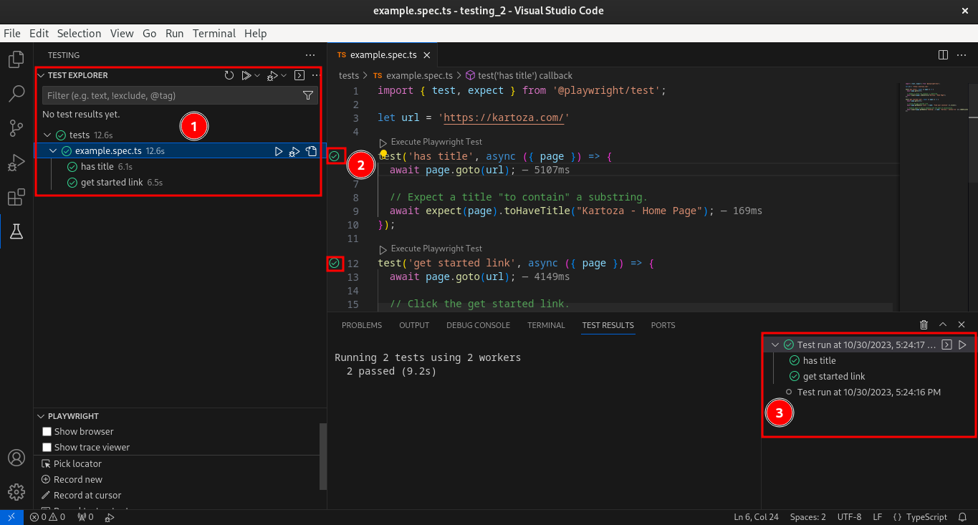Open Testing sidebar title ellipsis menu
Screen dimensions: 978x525
310,55
